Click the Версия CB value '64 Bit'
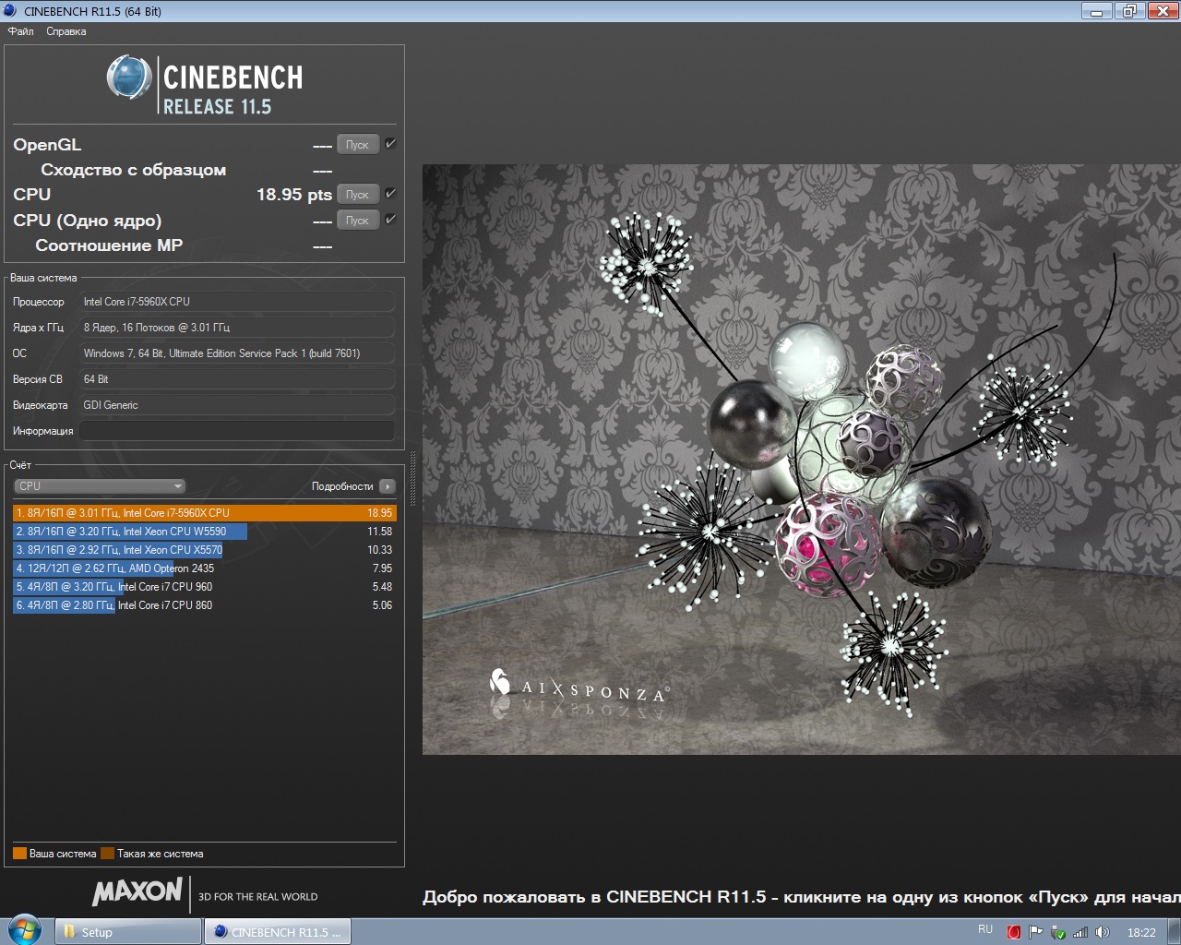 237,379
